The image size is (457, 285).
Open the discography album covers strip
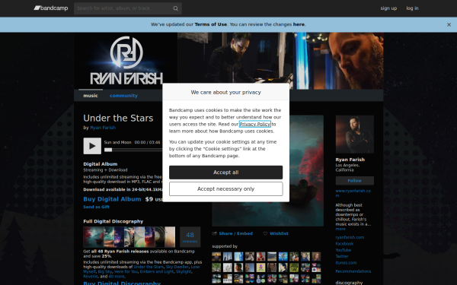[x=129, y=237]
